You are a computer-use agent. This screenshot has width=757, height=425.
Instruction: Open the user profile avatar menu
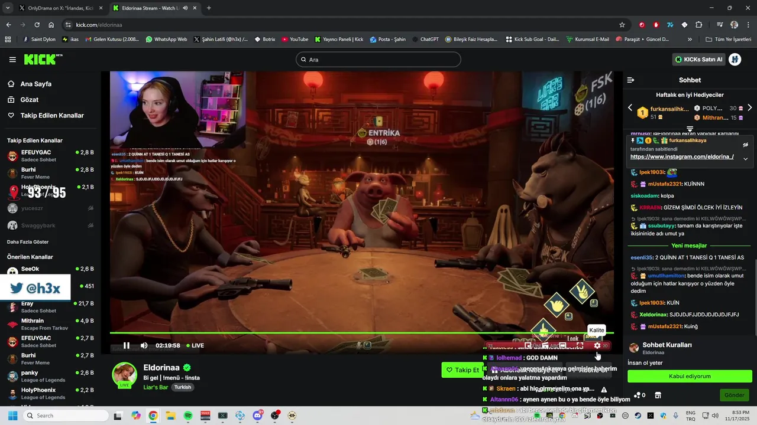[x=735, y=60]
